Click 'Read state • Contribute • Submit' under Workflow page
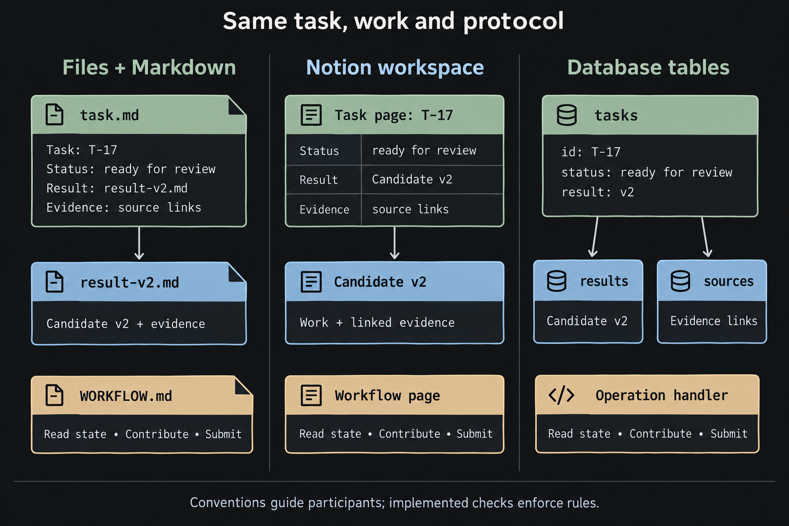This screenshot has height=526, width=789. [396, 434]
